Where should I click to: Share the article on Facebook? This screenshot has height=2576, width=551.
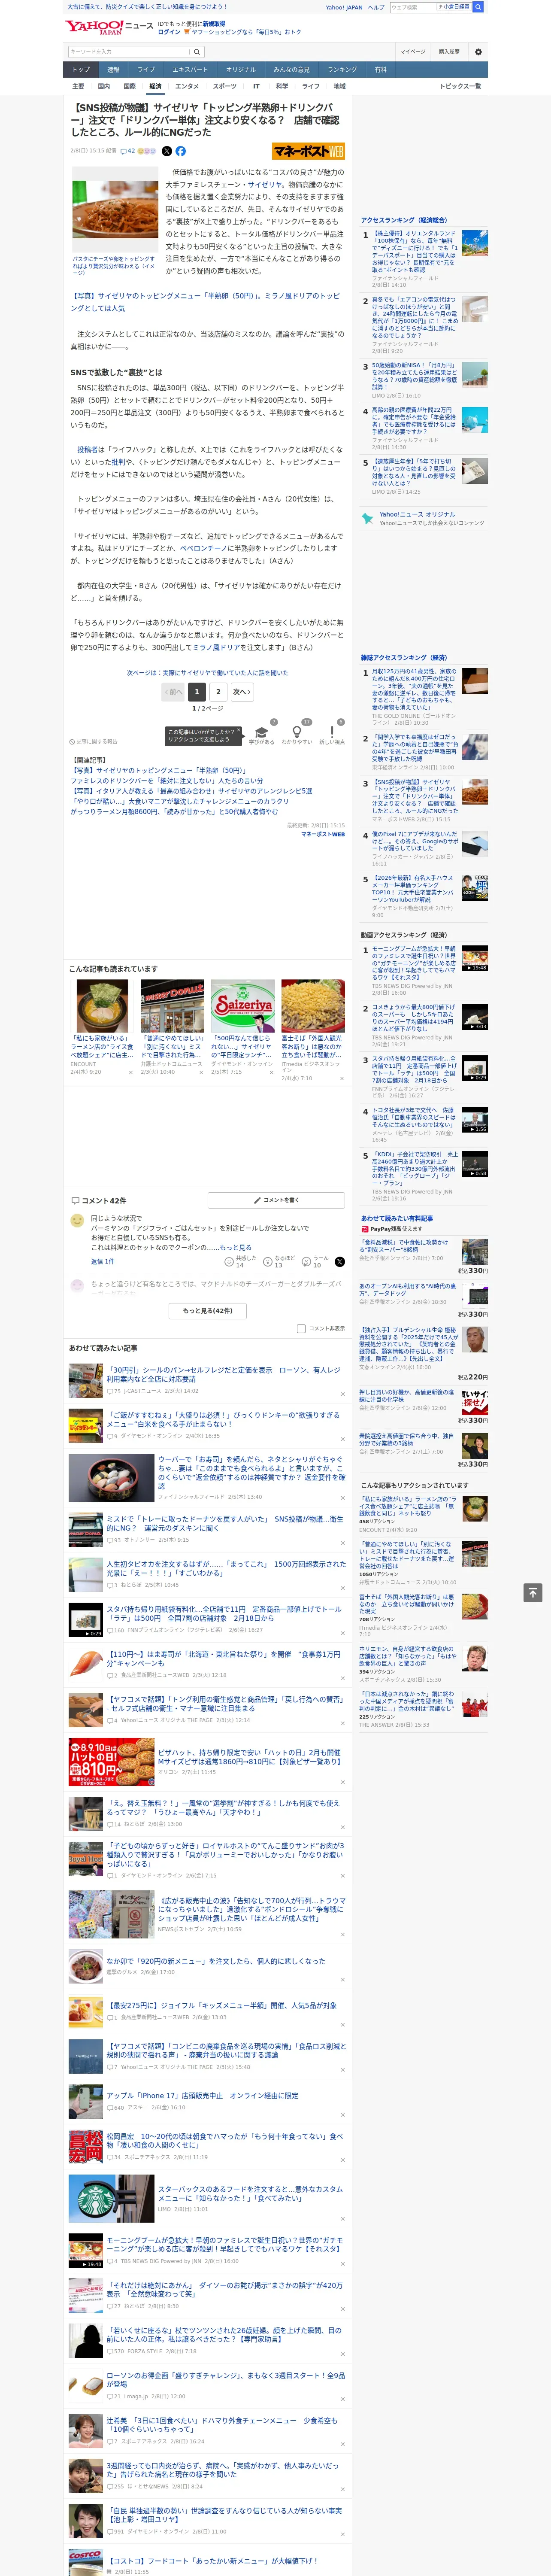[181, 151]
